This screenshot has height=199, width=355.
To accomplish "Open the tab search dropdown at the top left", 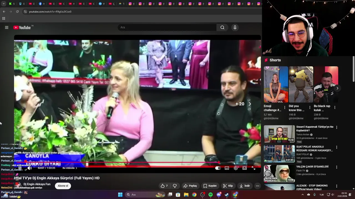I will point(4,4).
